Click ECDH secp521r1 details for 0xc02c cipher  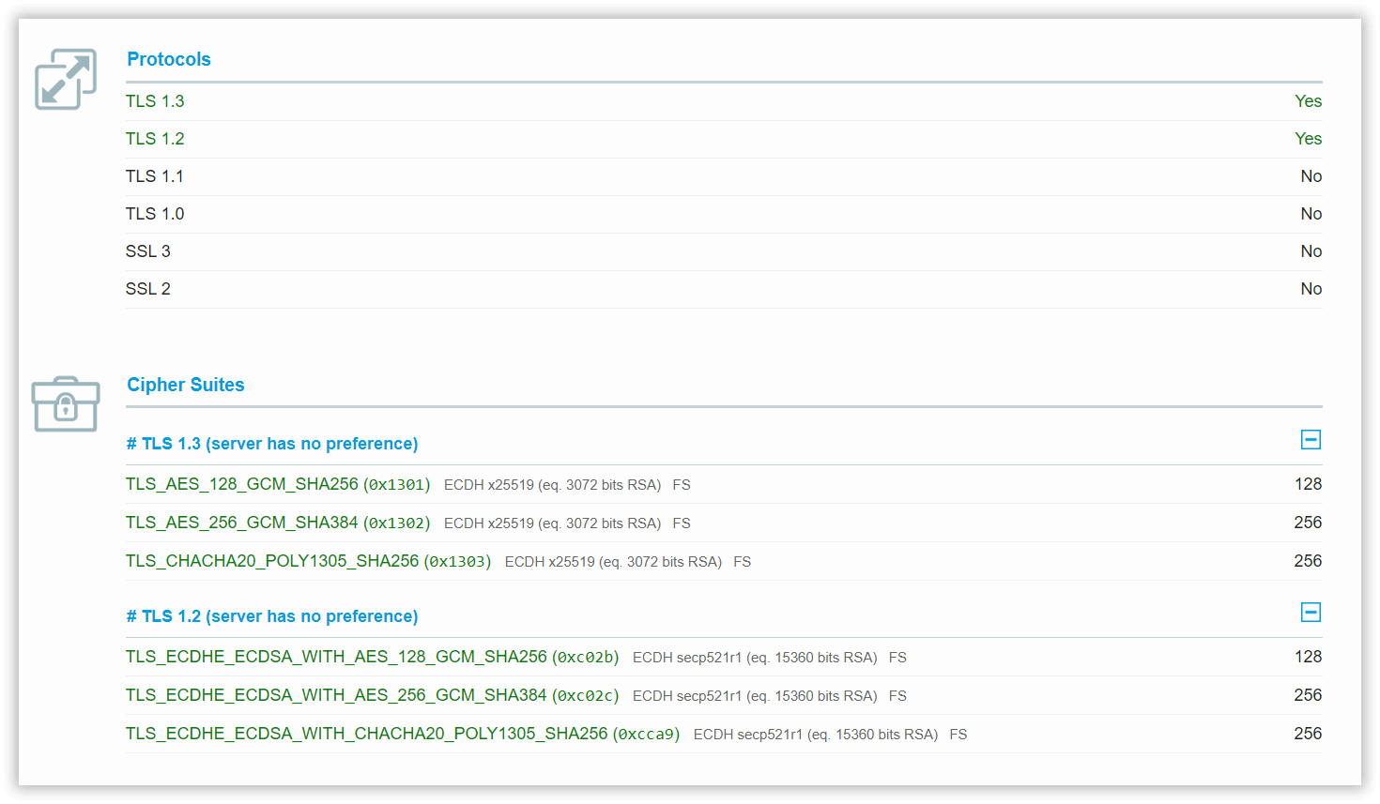pyautogui.click(x=755, y=696)
